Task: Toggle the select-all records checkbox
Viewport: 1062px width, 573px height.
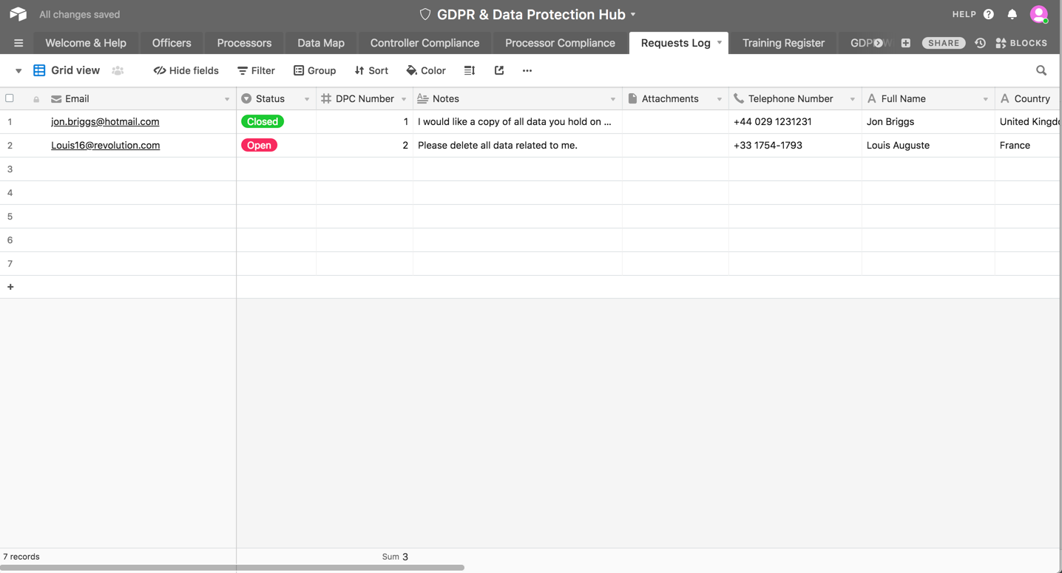Action: [x=10, y=98]
